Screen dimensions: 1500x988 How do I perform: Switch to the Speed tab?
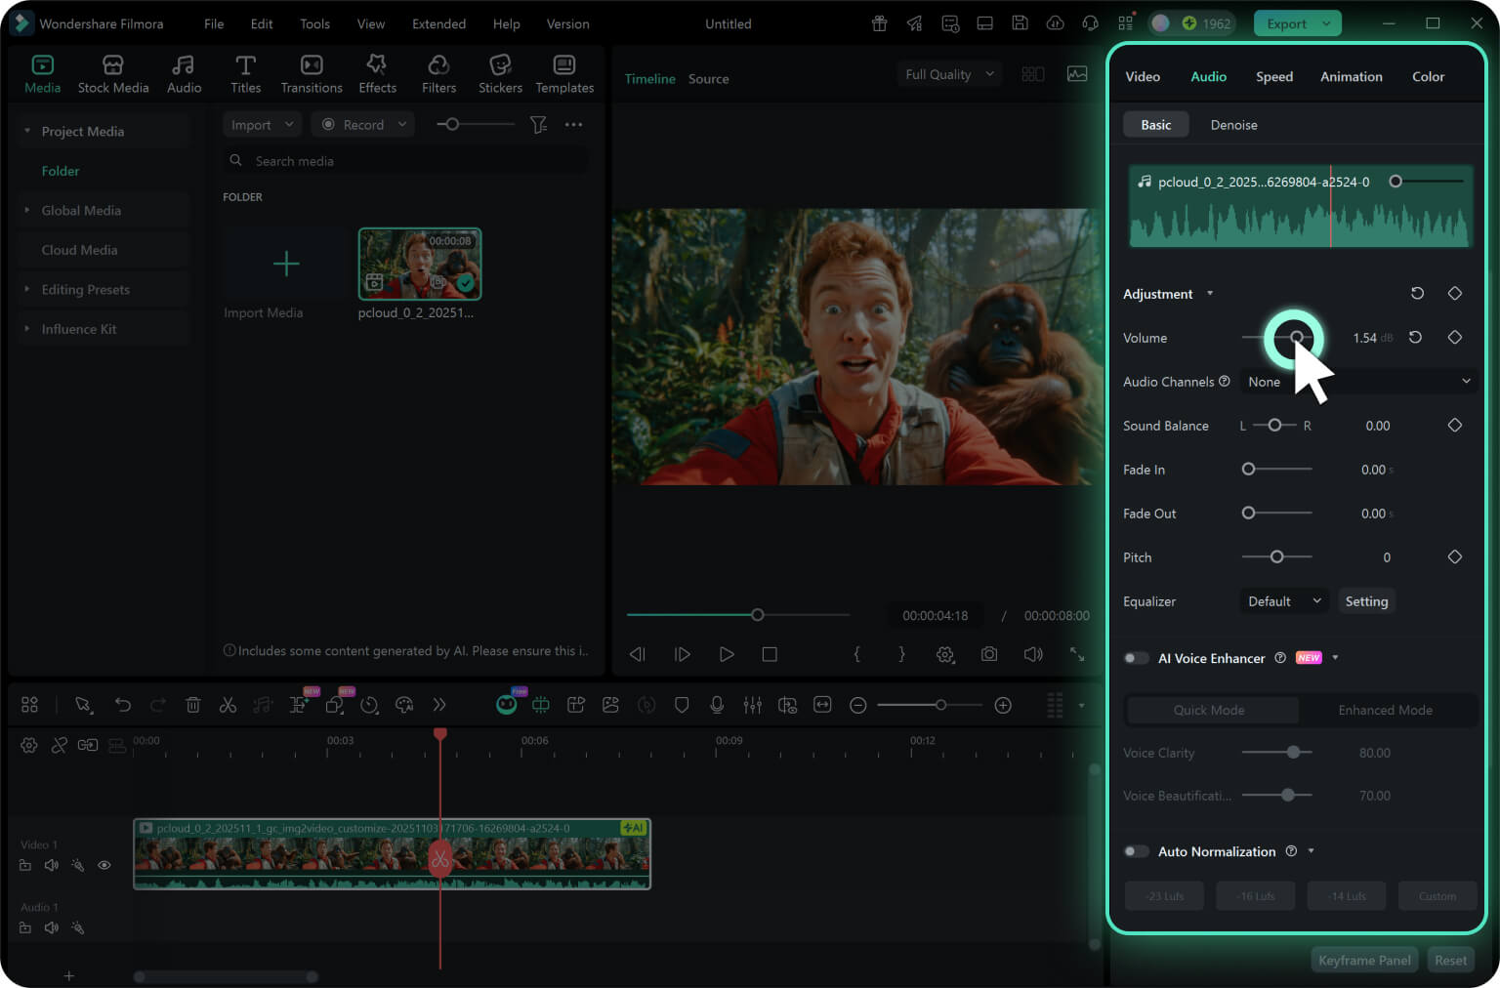1273,77
